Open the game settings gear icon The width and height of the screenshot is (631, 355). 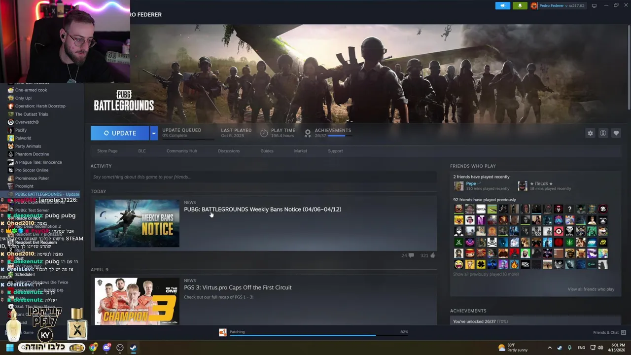(x=590, y=133)
